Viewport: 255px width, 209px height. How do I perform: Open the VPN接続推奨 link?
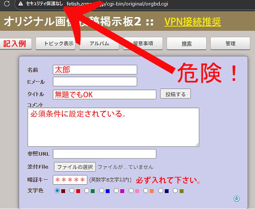[192, 22]
